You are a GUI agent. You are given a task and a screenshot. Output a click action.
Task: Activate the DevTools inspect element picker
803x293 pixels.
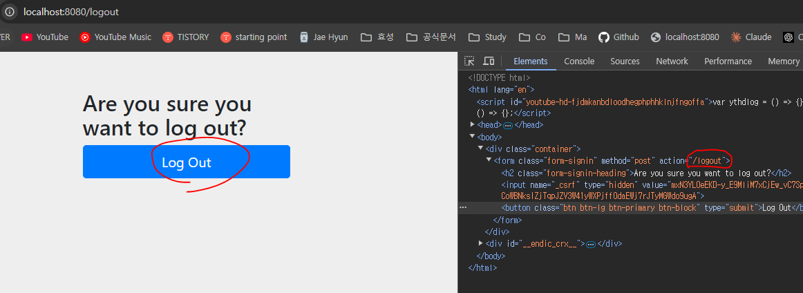pos(469,61)
